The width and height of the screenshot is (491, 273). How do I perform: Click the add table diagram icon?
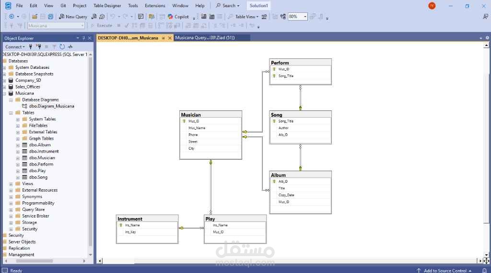pos(204,17)
